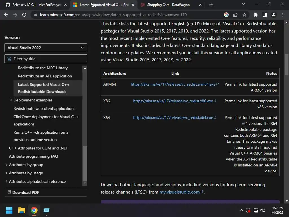Image resolution: width=289 pixels, height=217 pixels.
Task: Open Run a C++ -clr application article
Action: tap(41, 136)
